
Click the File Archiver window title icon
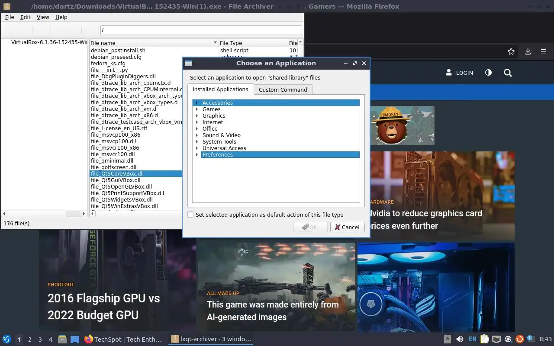tap(6, 6)
